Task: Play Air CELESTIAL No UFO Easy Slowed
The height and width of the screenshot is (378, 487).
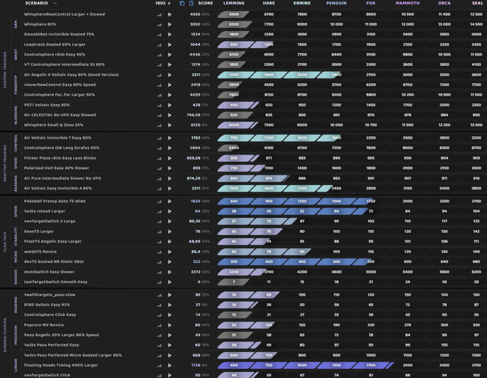Action: tap(170, 115)
